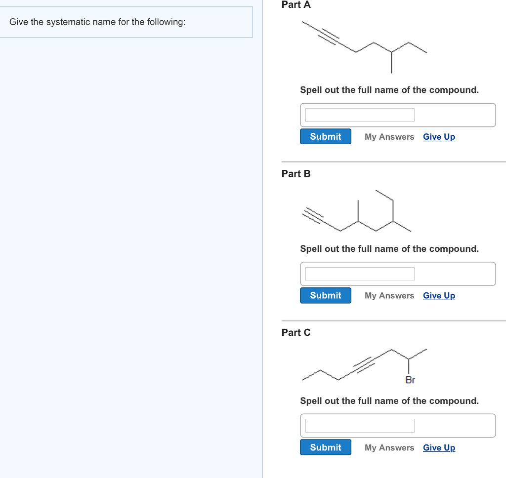The image size is (506, 478).
Task: Click Submit for Part C
Action: 325,447
